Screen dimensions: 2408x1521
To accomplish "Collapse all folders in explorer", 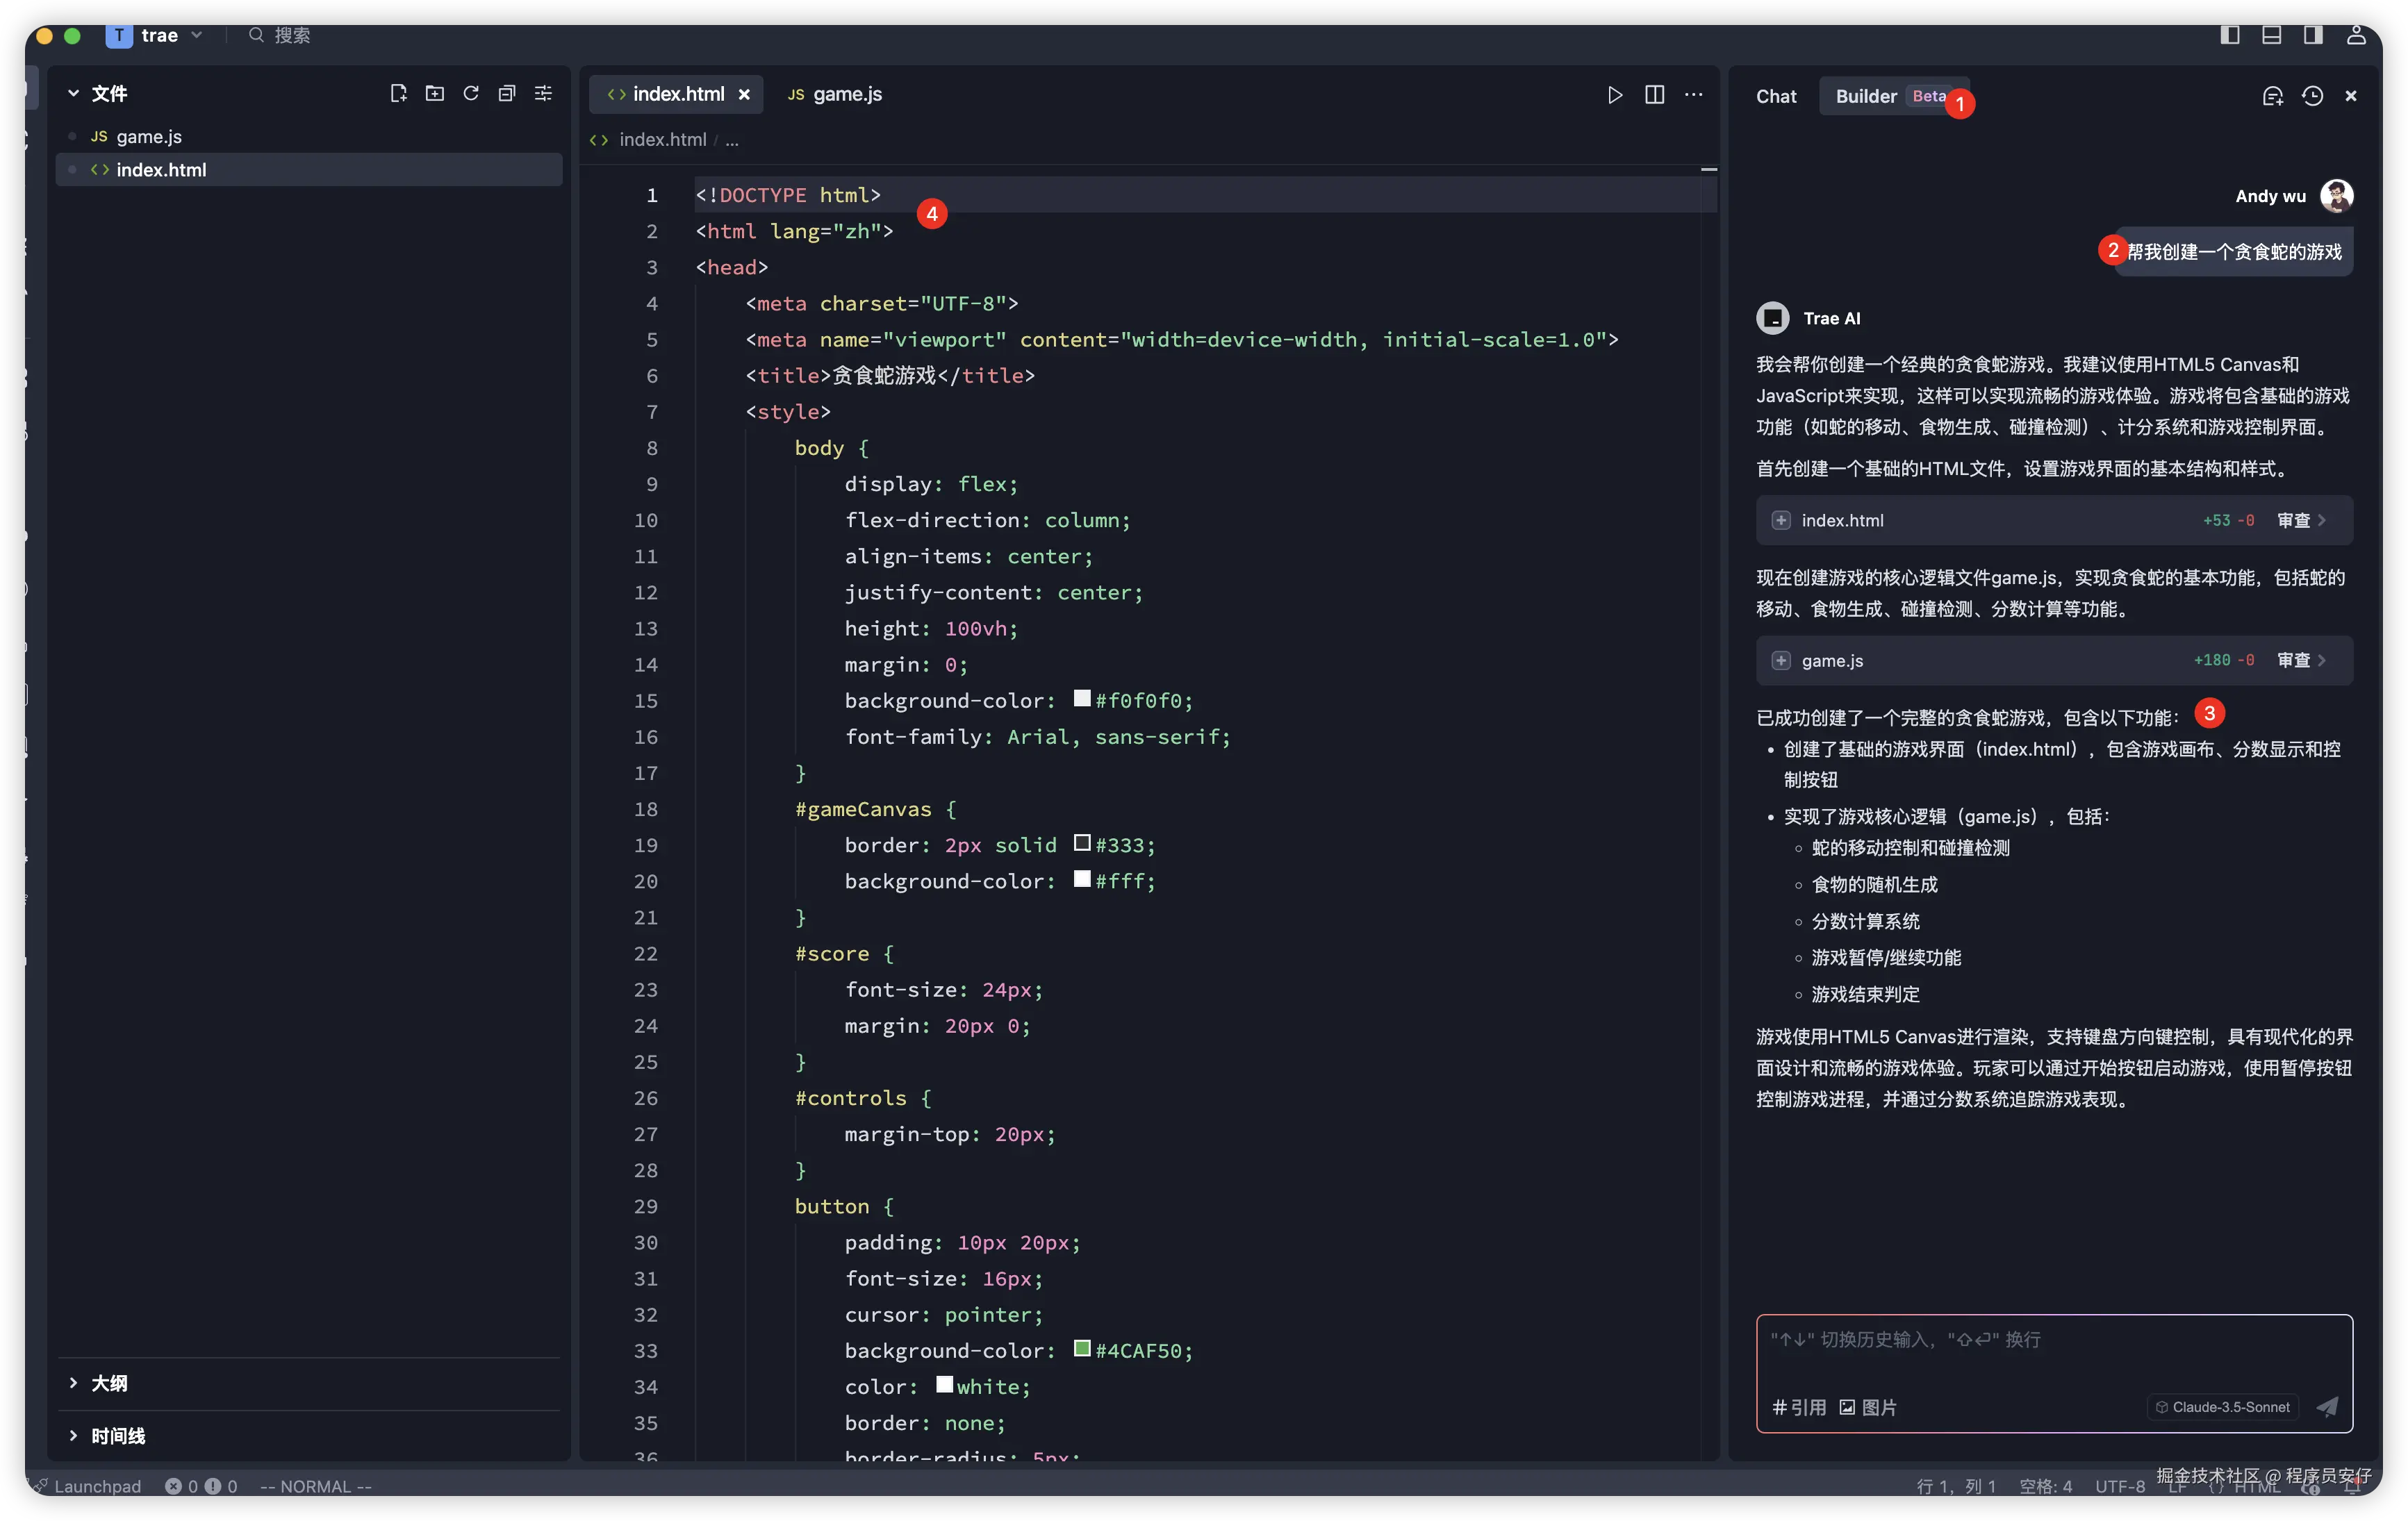I will (507, 93).
